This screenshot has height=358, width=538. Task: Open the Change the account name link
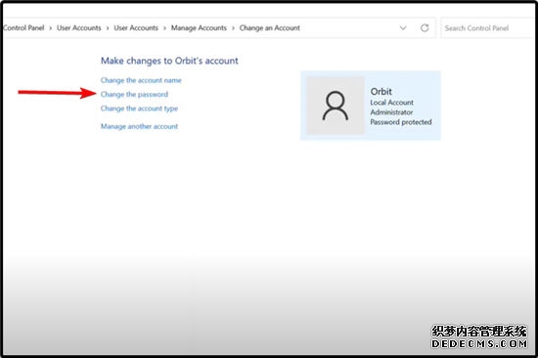(141, 80)
